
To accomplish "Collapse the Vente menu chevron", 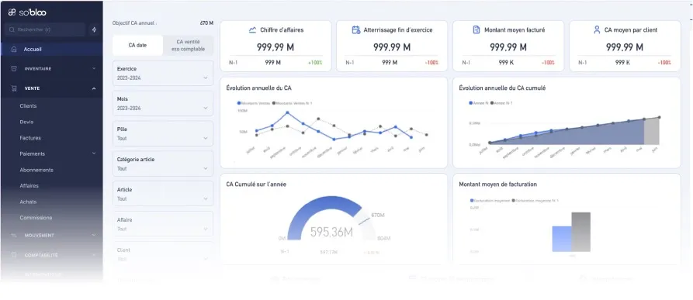I will [x=94, y=88].
